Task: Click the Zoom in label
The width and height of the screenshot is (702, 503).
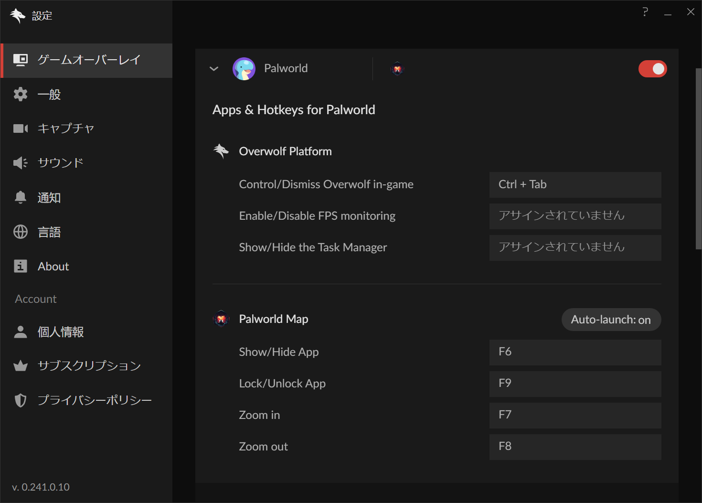Action: click(259, 415)
